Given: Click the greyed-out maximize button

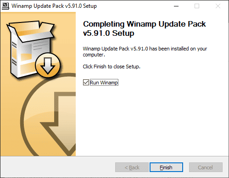Looking at the screenshot, I should point(197,6).
